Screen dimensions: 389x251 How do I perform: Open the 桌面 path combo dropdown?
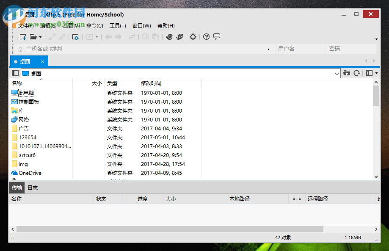(x=337, y=73)
